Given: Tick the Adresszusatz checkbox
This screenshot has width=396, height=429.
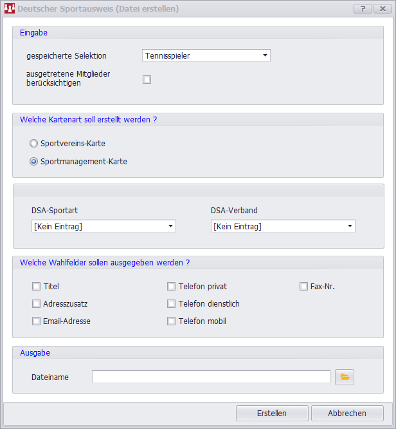Looking at the screenshot, I should (x=36, y=304).
